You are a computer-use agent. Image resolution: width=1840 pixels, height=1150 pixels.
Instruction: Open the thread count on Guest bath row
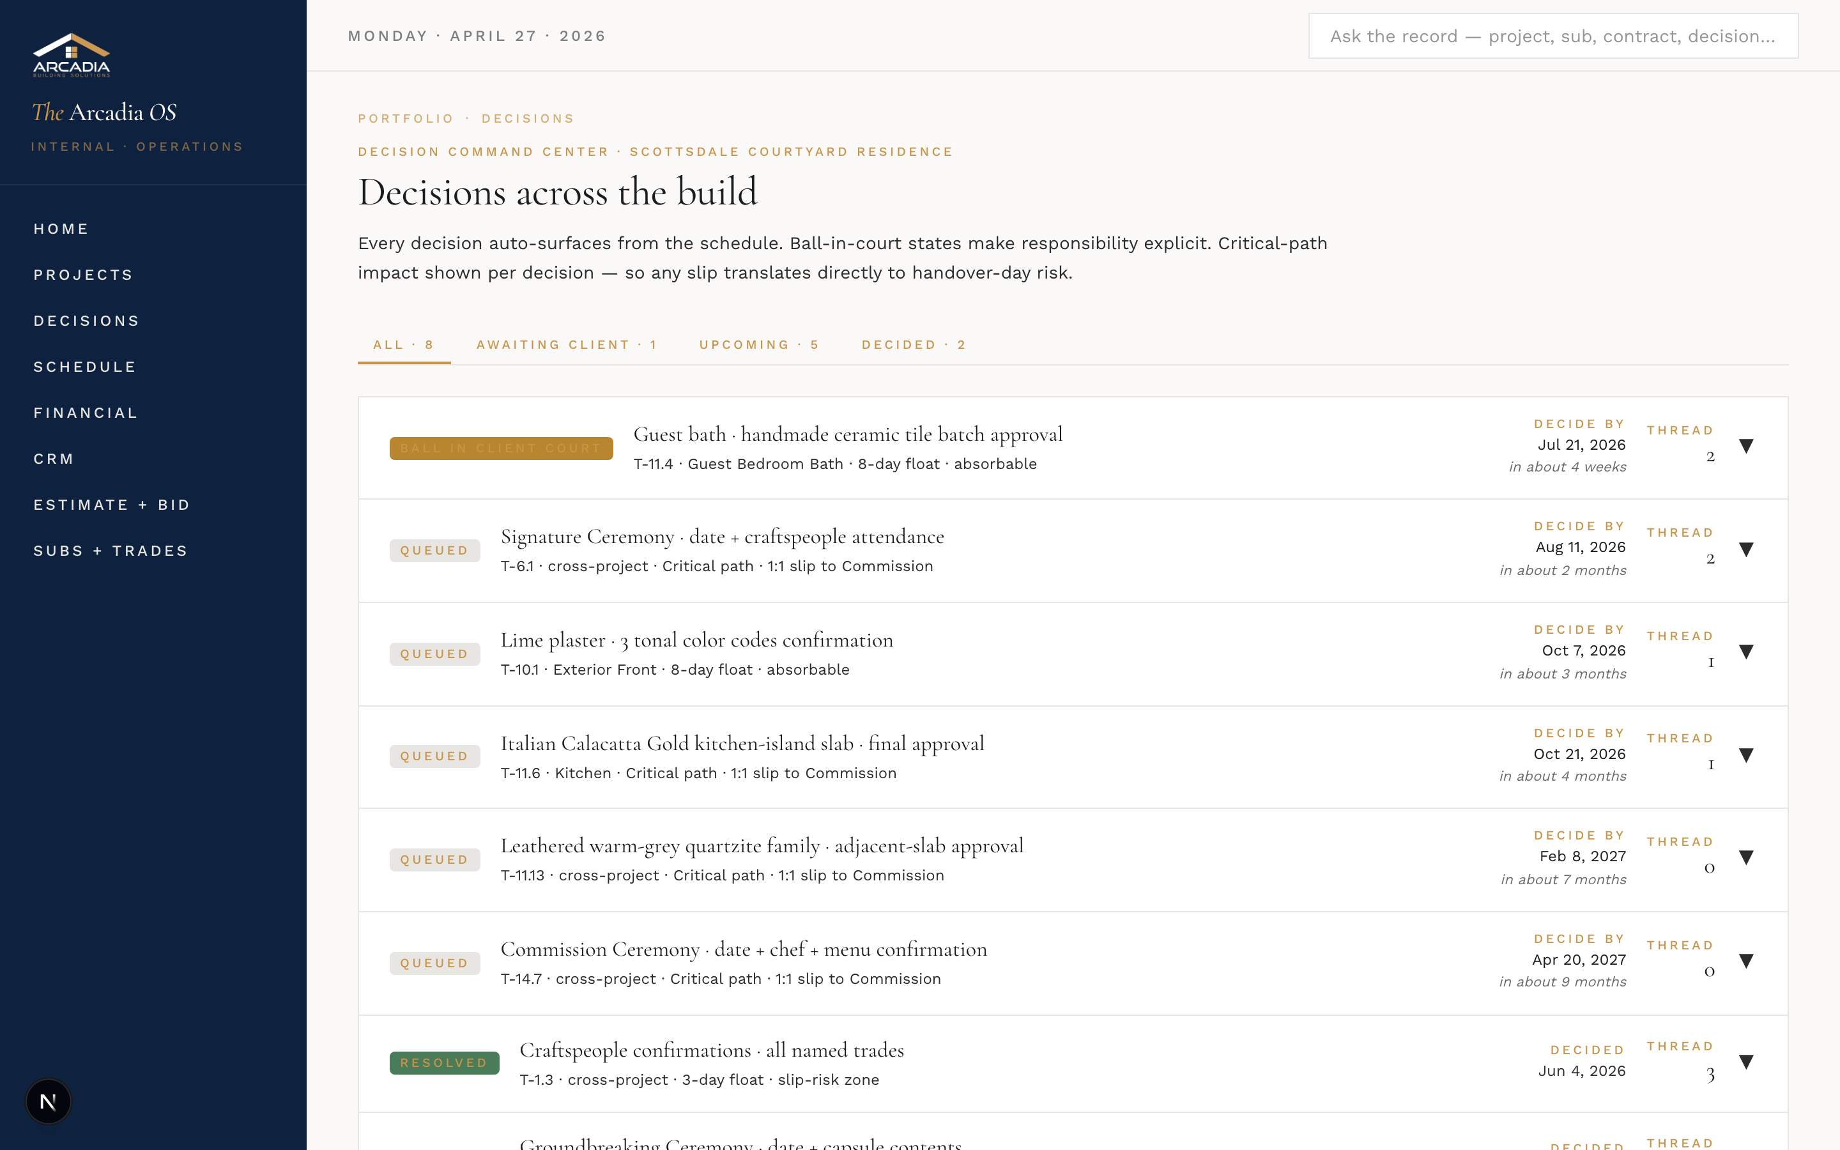pyautogui.click(x=1710, y=456)
